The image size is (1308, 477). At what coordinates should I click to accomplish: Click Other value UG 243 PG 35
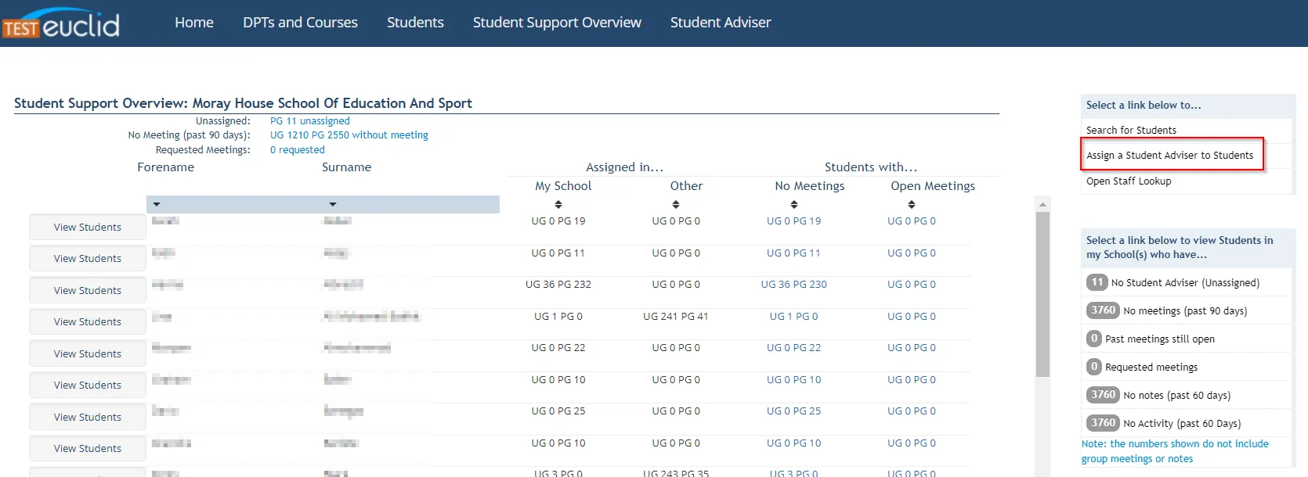point(676,473)
